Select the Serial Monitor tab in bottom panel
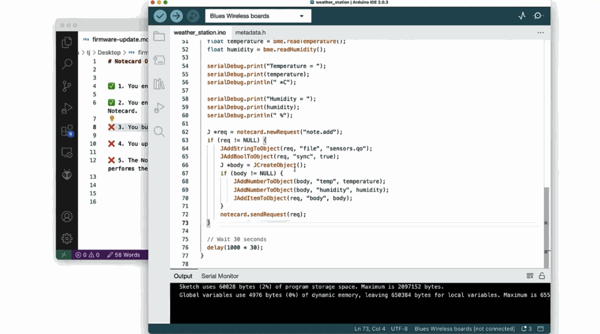The height and width of the screenshot is (334, 600). coord(220,276)
